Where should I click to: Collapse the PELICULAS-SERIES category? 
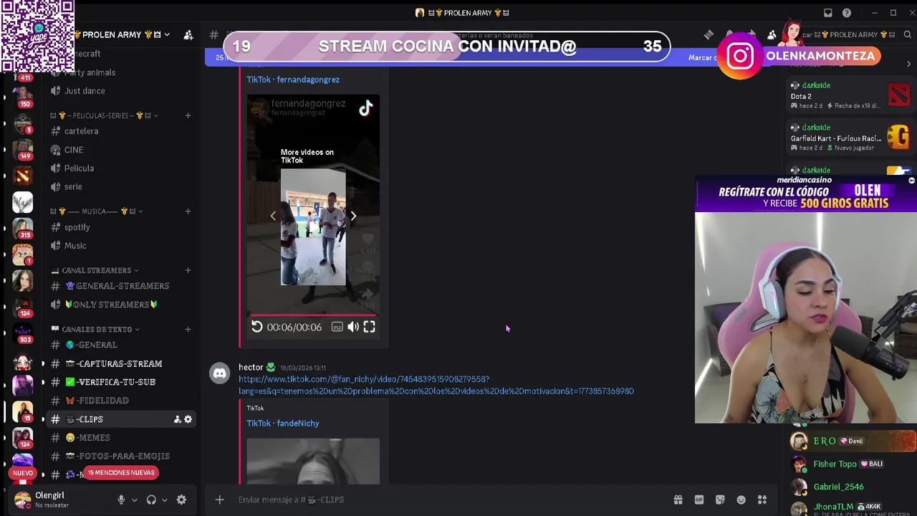[x=105, y=115]
